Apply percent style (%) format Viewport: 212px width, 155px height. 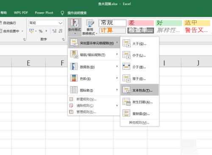[41, 31]
